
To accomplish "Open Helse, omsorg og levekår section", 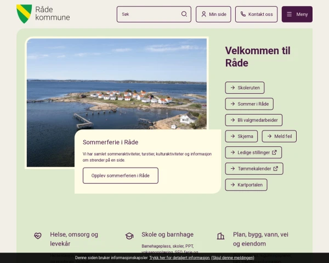I will coord(74,239).
